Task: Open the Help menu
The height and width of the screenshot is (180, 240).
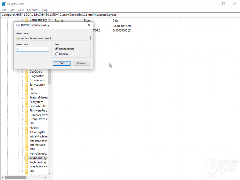Action: pyautogui.click(x=45, y=10)
